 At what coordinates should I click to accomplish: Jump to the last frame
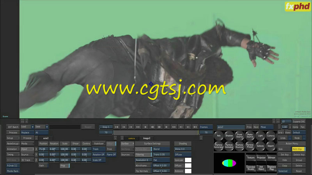195,127
